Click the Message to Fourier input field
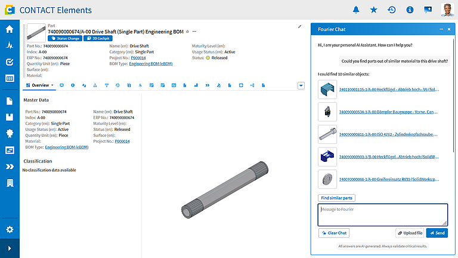 pos(383,215)
